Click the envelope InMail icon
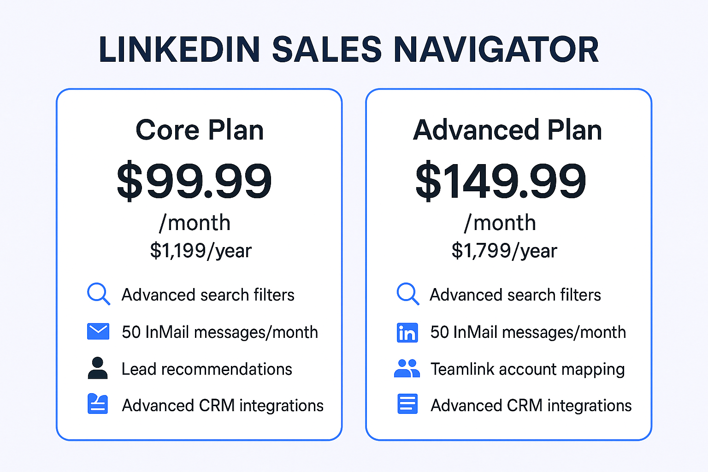 (x=98, y=331)
